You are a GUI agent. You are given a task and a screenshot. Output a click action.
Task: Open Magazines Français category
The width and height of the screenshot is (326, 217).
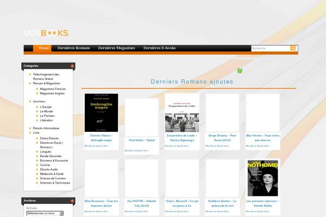(53, 89)
